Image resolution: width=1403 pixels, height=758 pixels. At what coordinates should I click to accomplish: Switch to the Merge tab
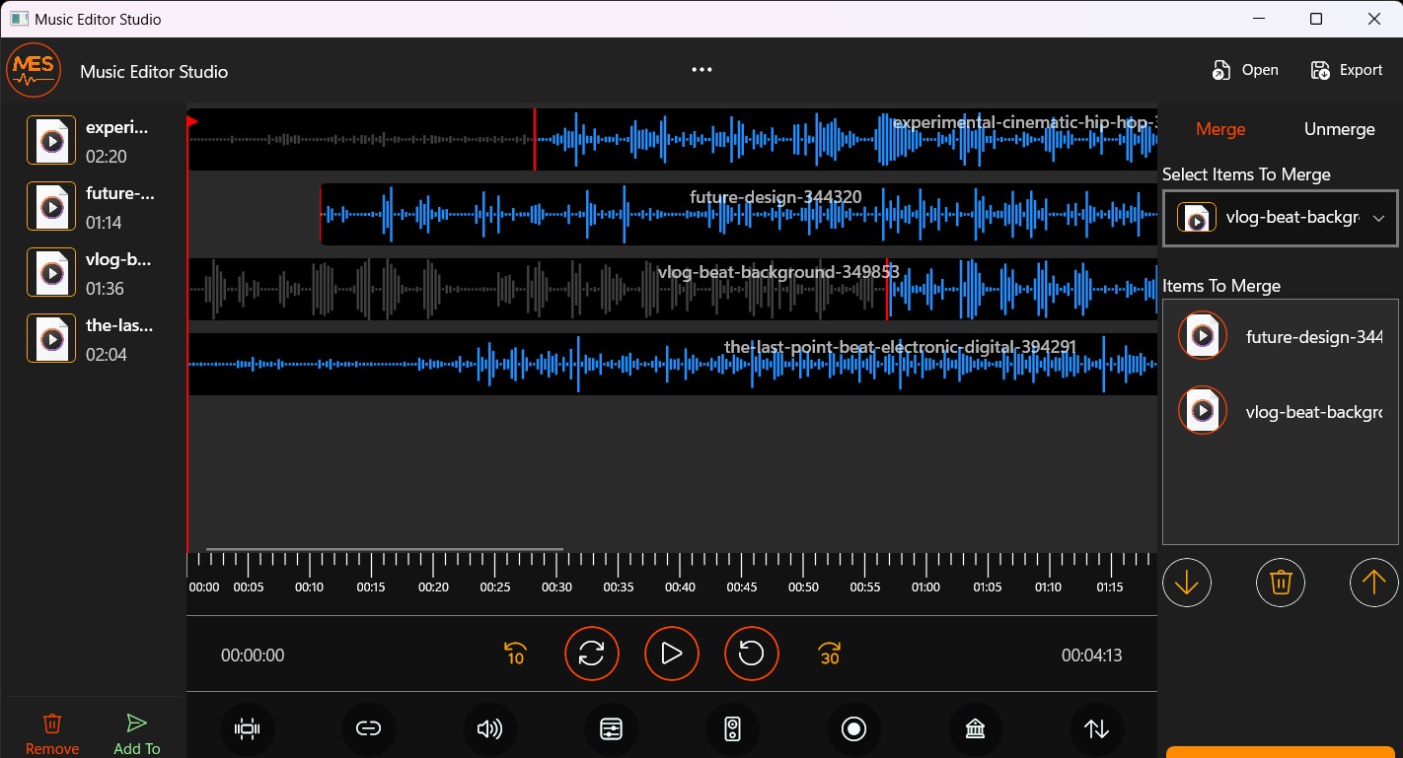[x=1220, y=129]
